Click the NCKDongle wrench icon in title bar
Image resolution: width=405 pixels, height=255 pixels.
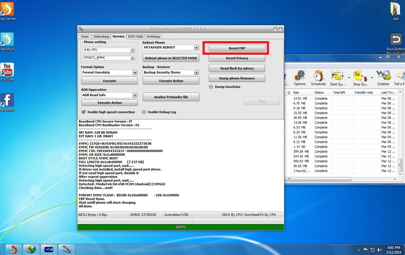[81, 29]
